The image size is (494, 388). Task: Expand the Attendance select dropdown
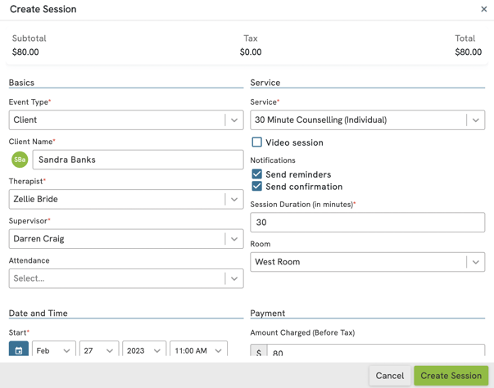coord(126,278)
